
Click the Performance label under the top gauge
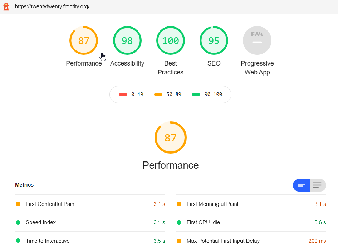[x=84, y=63]
